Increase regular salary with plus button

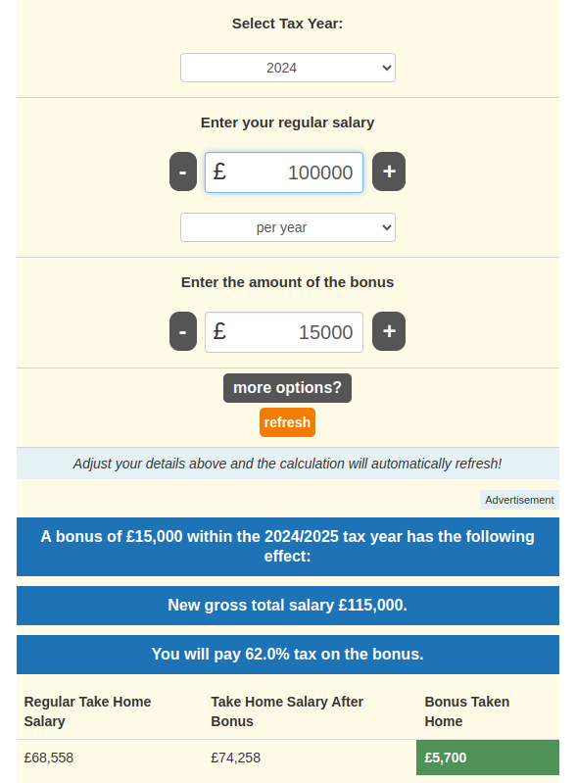click(389, 171)
